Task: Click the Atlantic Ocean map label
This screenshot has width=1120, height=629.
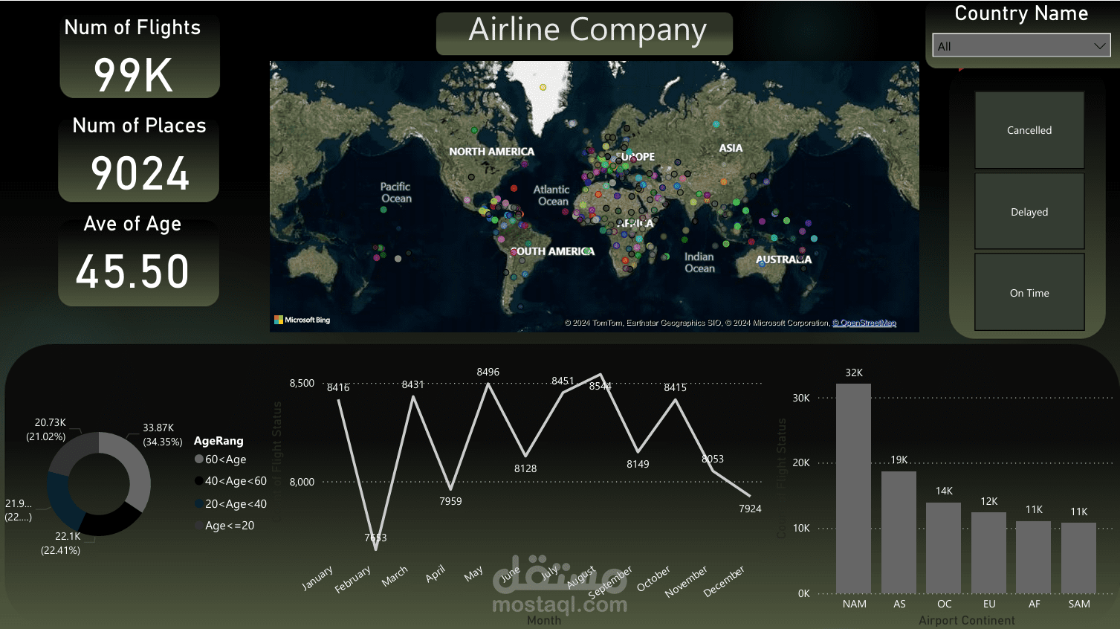Action: pyautogui.click(x=551, y=196)
